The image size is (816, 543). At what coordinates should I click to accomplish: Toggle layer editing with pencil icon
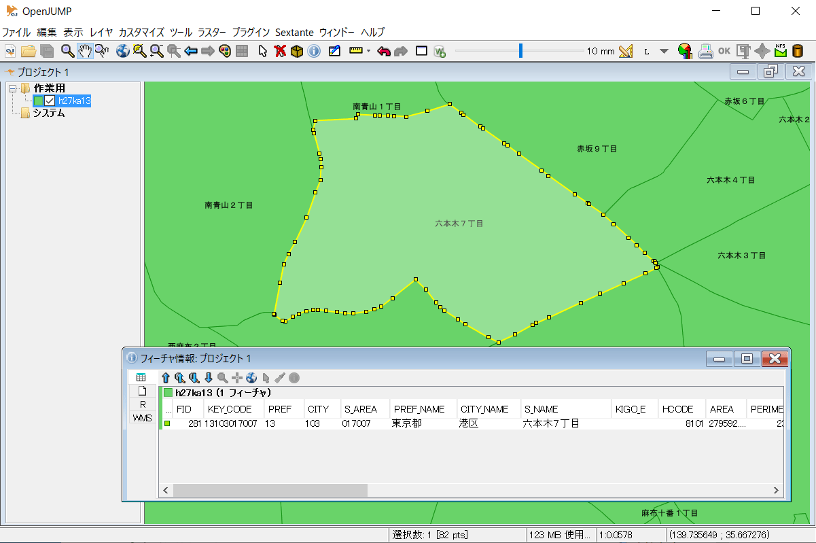[334, 51]
